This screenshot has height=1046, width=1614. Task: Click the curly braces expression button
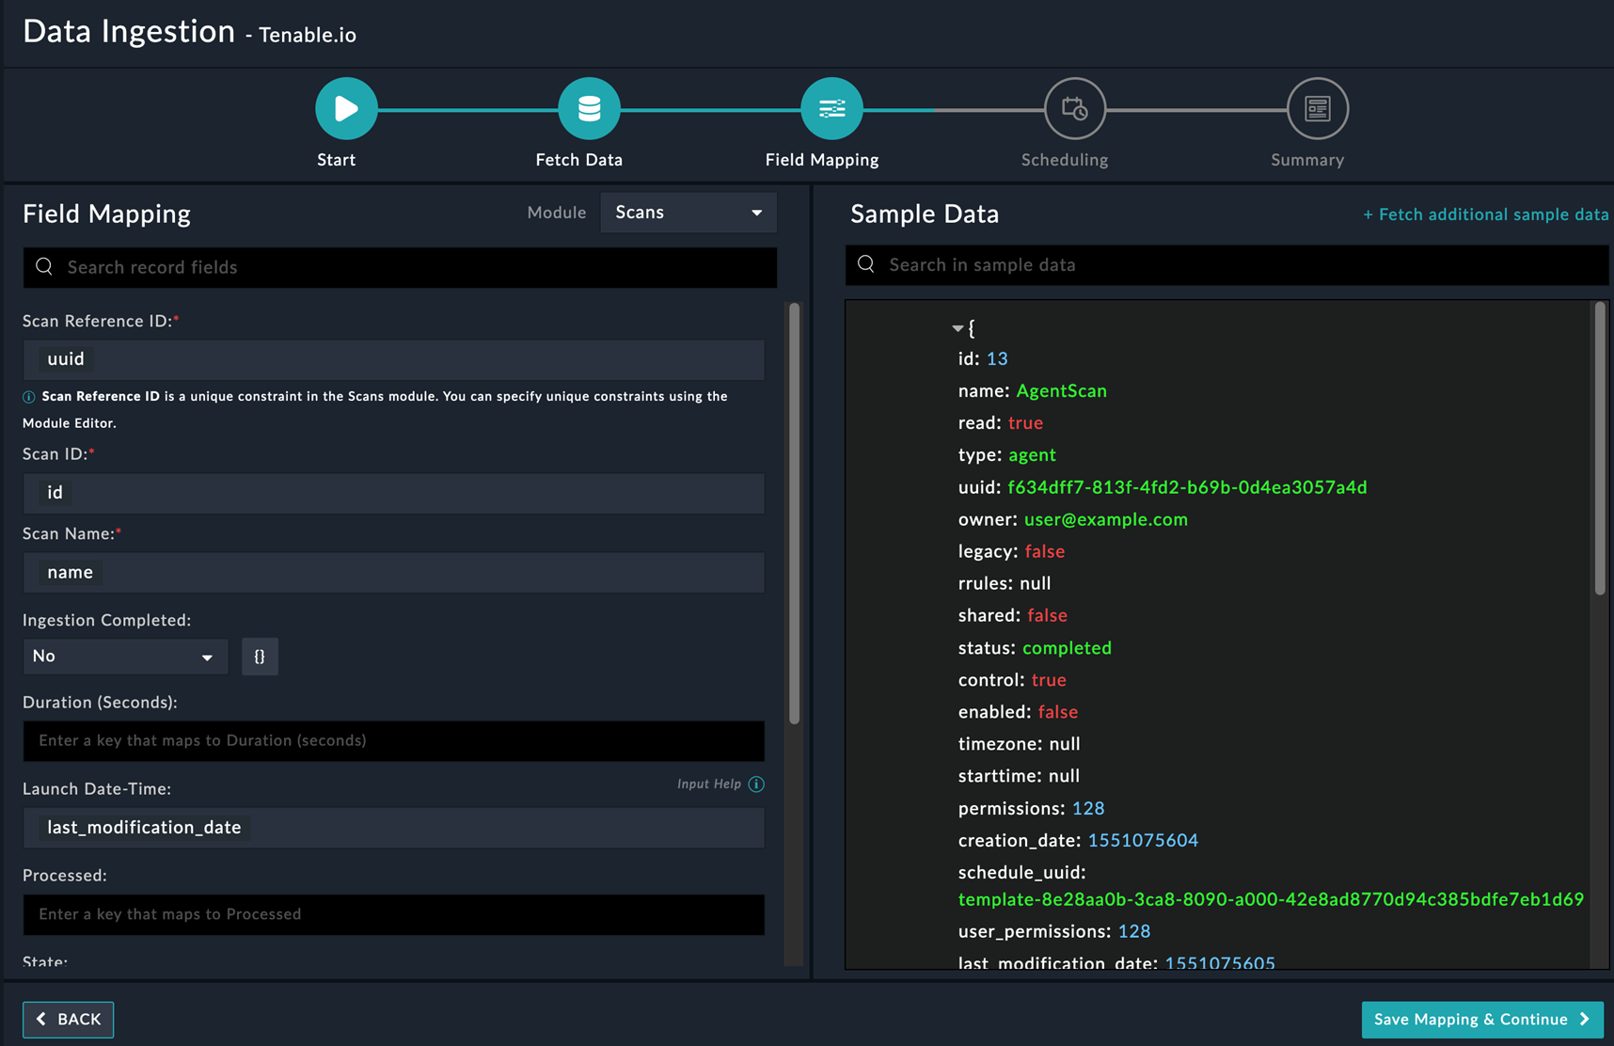click(x=260, y=657)
